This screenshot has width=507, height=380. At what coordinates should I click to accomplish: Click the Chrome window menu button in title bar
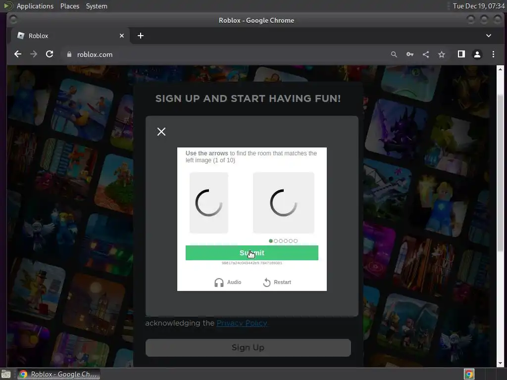13,20
